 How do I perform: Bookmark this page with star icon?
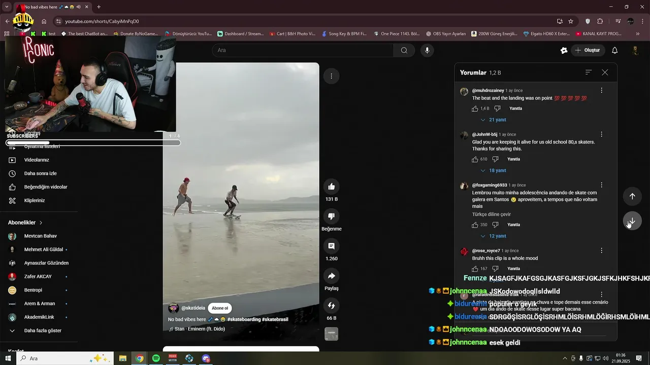click(x=571, y=21)
